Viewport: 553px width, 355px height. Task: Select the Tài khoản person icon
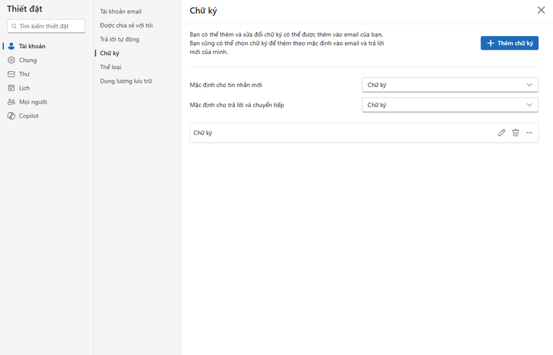11,46
